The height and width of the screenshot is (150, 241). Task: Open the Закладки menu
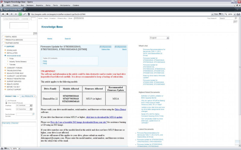30,5
